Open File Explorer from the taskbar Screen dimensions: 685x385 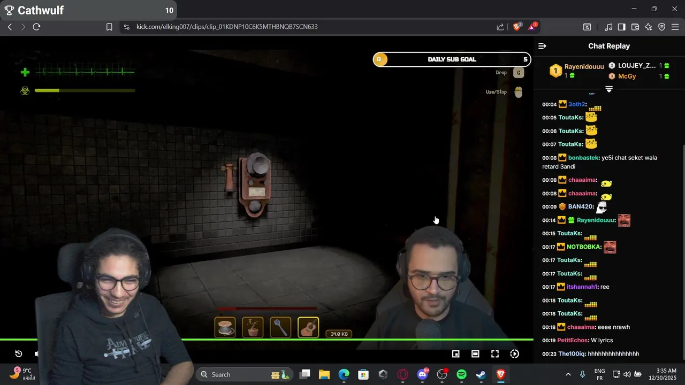(x=324, y=374)
